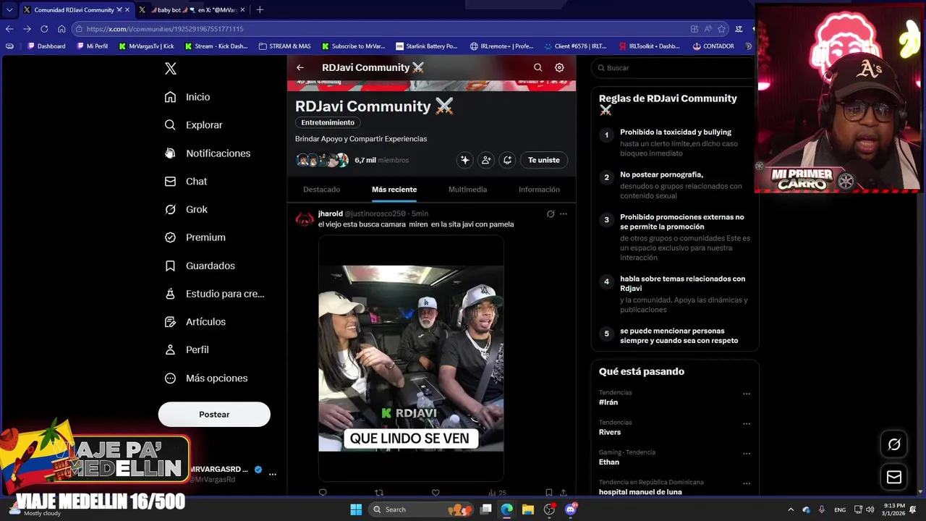Image resolution: width=926 pixels, height=521 pixels.
Task: Open the CONTADOR bookmark
Action: point(713,46)
